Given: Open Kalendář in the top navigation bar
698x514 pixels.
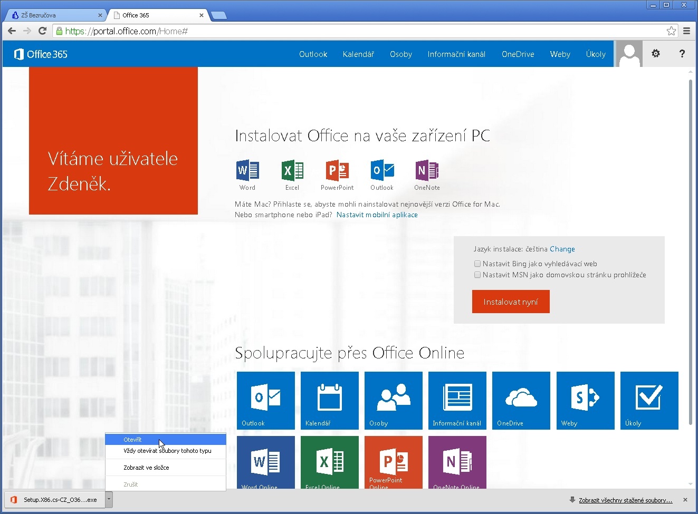Looking at the screenshot, I should pyautogui.click(x=358, y=54).
